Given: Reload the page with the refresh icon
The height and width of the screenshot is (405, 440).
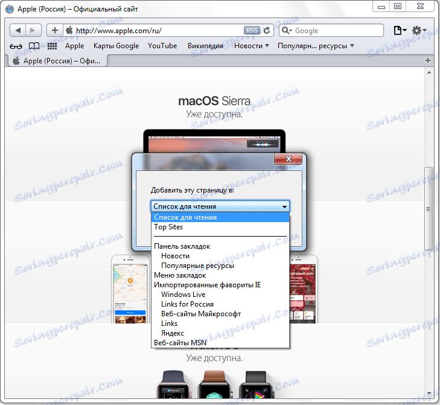Looking at the screenshot, I should click(x=267, y=30).
